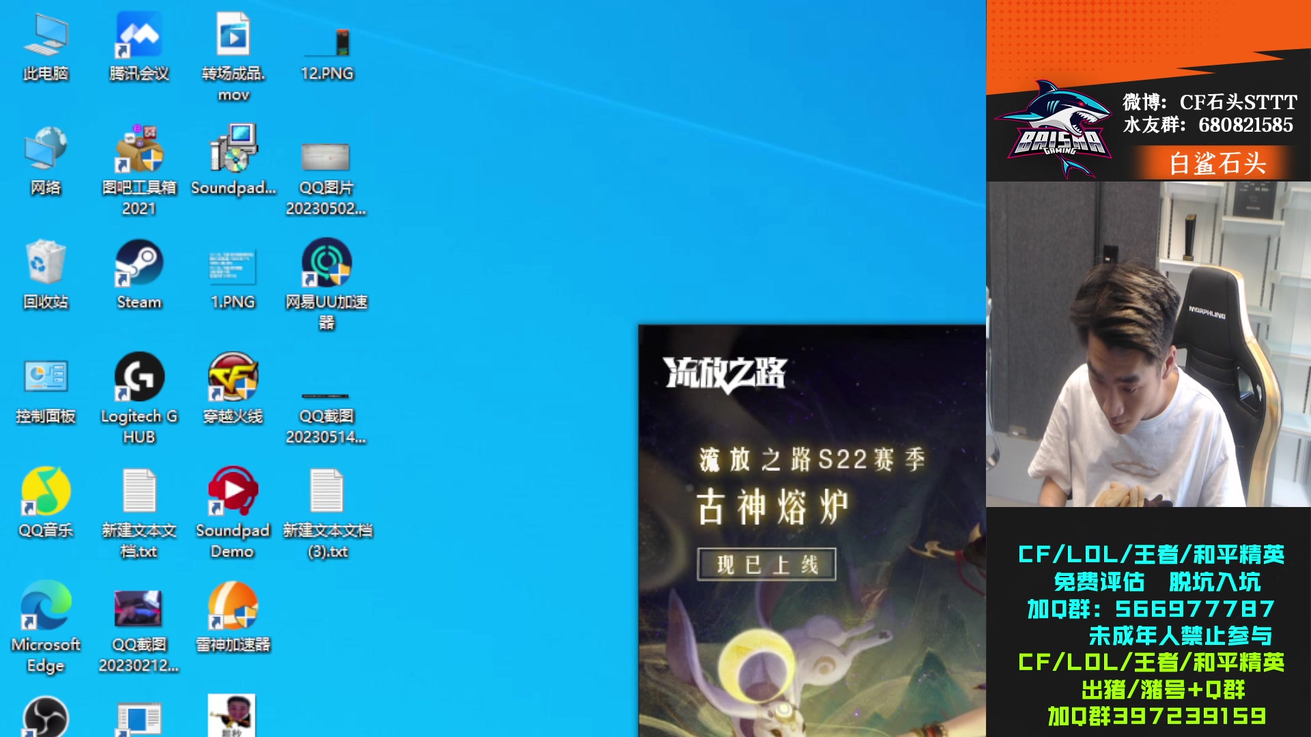
Task: Launch Logitech G HUB shortcut
Action: (x=139, y=399)
